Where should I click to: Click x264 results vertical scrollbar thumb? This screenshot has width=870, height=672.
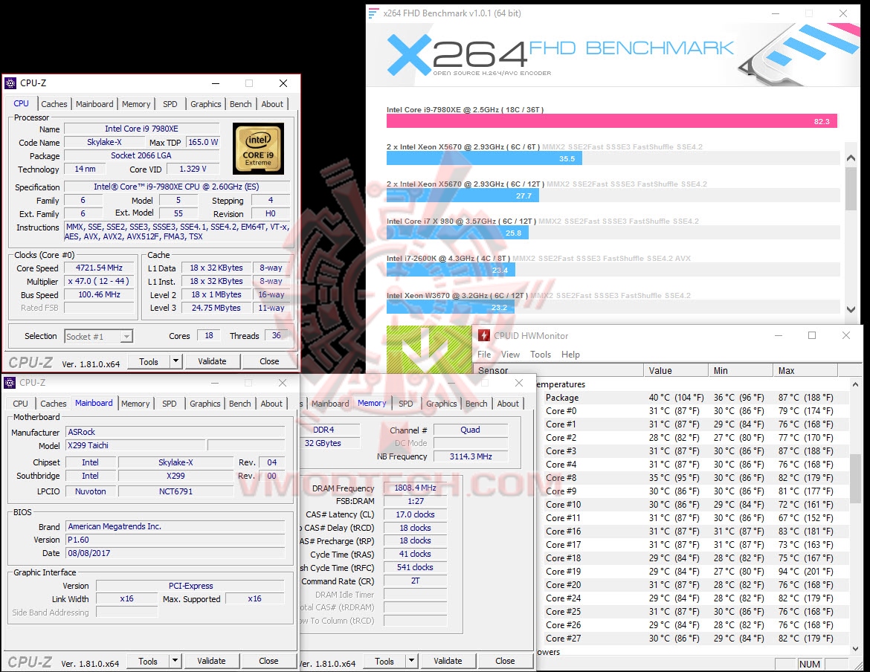pyautogui.click(x=851, y=189)
